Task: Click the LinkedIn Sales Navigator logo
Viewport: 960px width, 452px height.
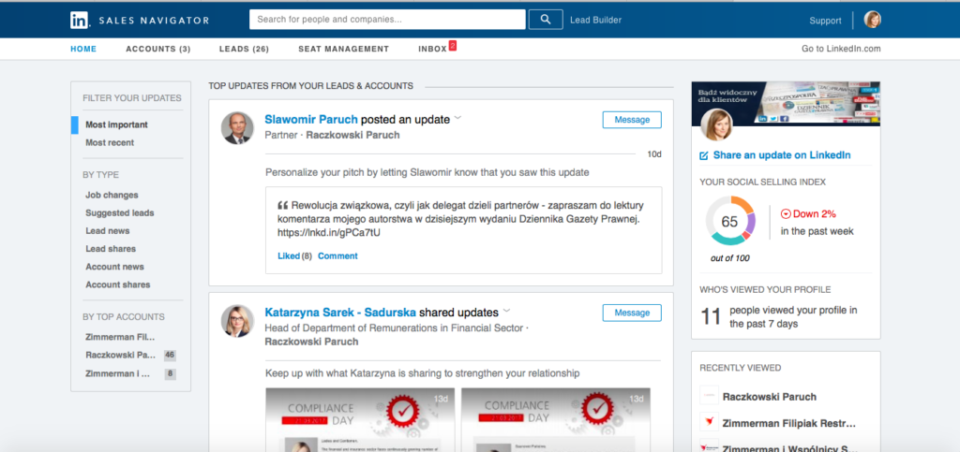Action: pyautogui.click(x=140, y=21)
